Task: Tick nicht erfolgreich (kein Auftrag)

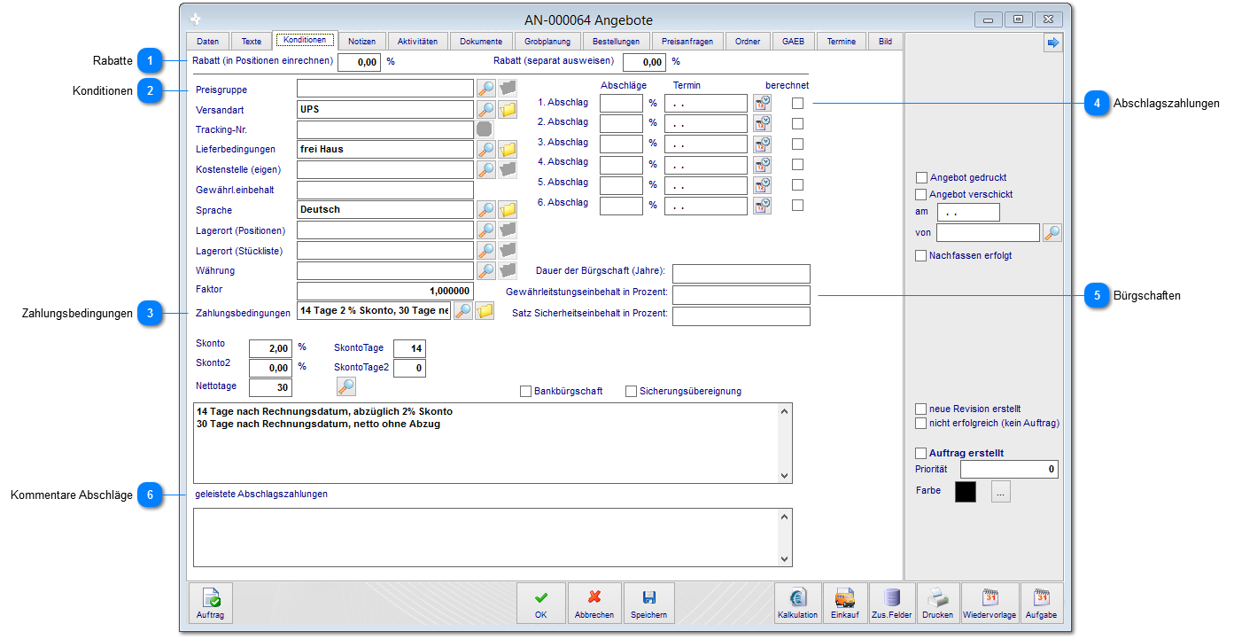Action: point(920,423)
